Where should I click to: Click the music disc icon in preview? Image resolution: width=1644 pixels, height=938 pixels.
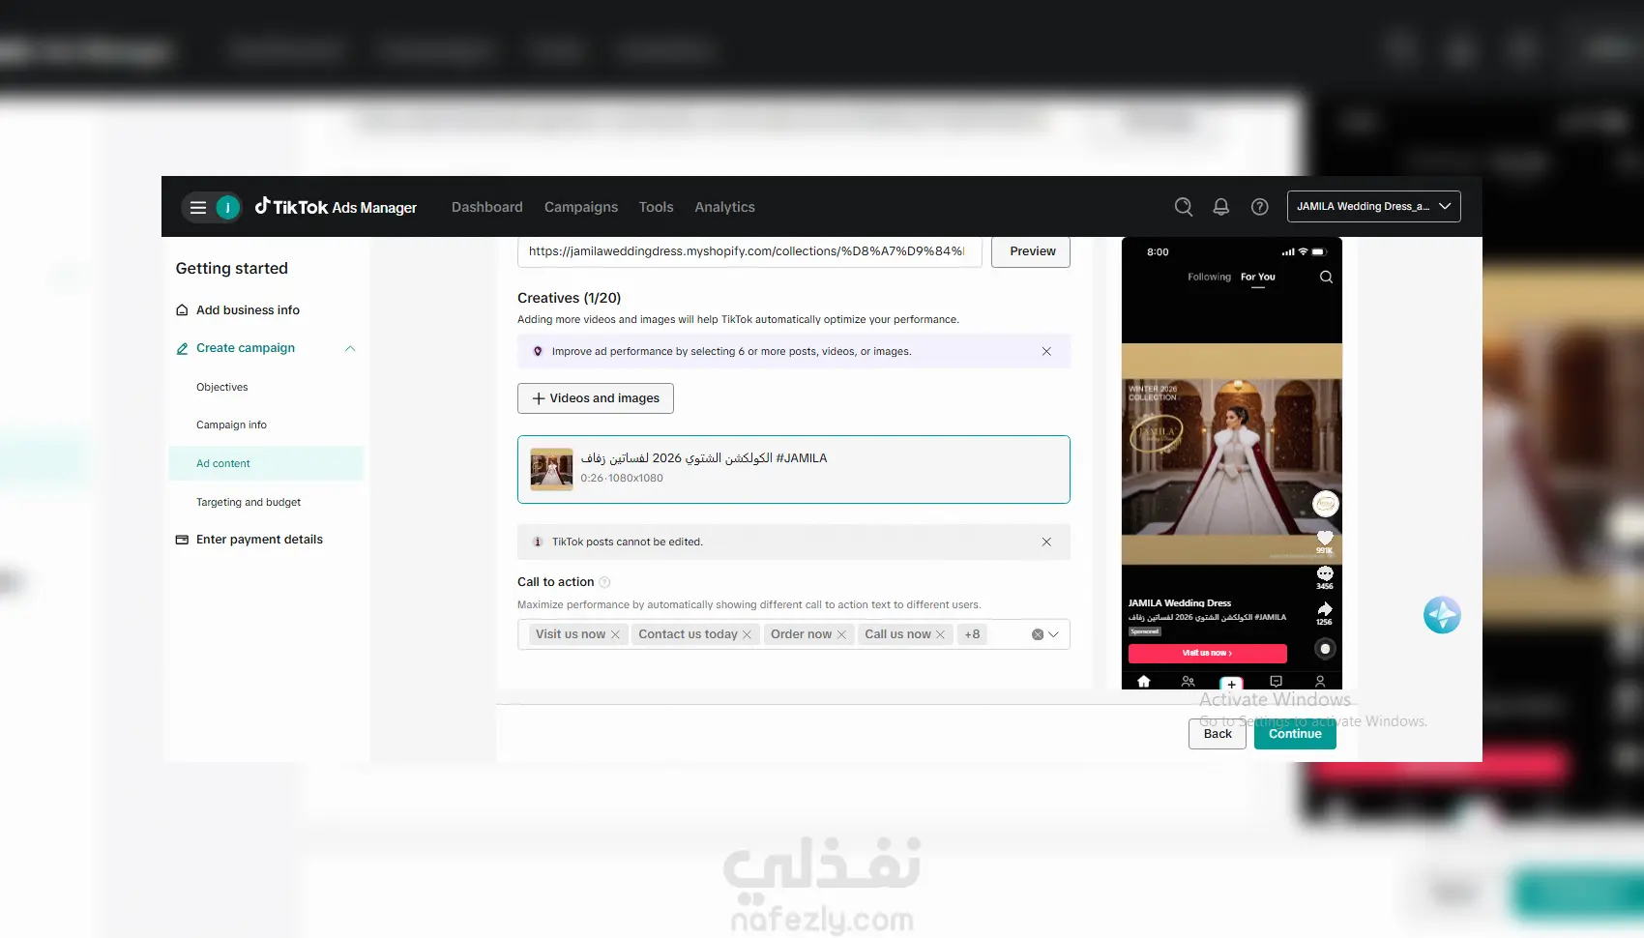point(1325,648)
